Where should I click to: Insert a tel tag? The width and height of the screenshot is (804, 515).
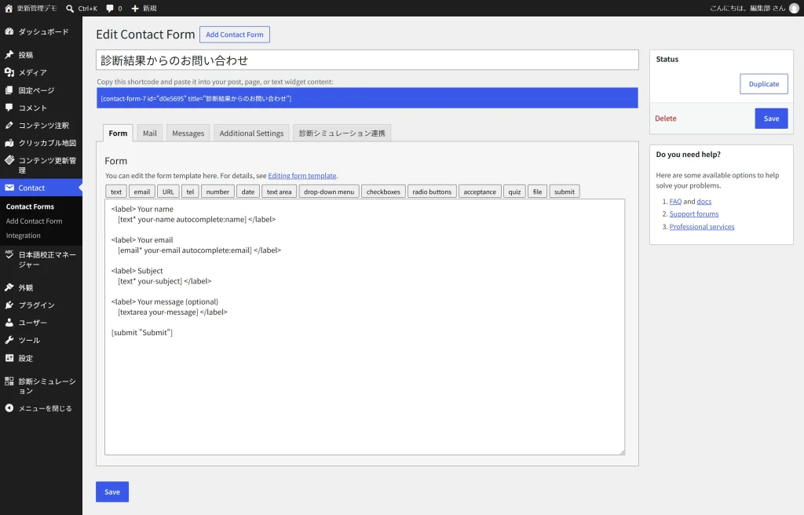(x=190, y=192)
